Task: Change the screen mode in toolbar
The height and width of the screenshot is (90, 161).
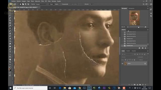Action: pos(10,75)
